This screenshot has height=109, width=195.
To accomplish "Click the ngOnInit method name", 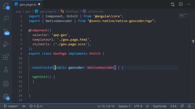I will coord(40,77).
